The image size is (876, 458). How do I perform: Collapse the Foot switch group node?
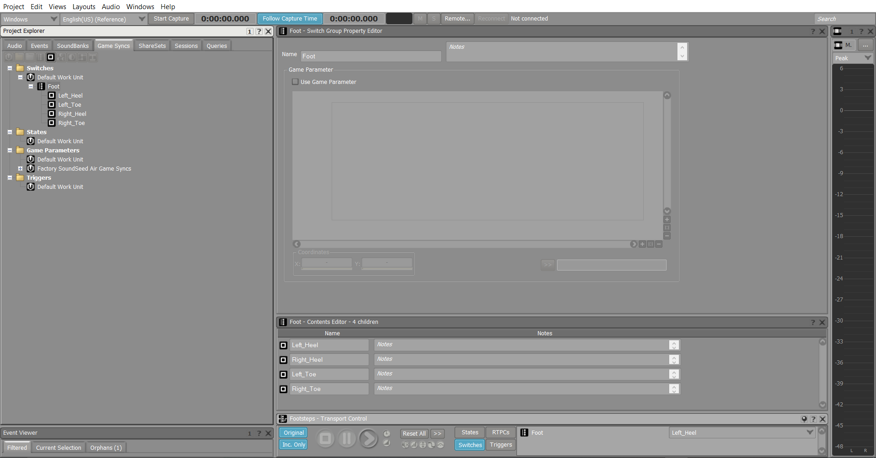click(31, 86)
